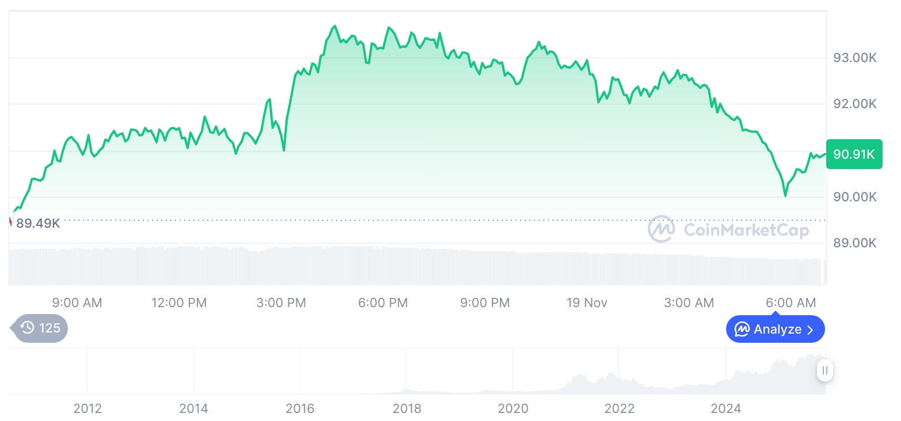Click the 19 Nov date axis label
Screen dimensions: 901x421
pyautogui.click(x=587, y=303)
